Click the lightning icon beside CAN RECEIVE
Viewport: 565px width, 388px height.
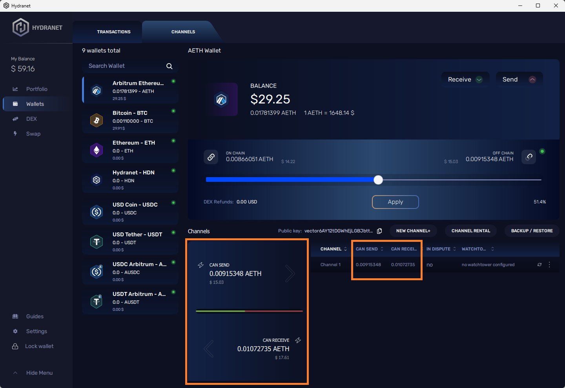click(298, 340)
